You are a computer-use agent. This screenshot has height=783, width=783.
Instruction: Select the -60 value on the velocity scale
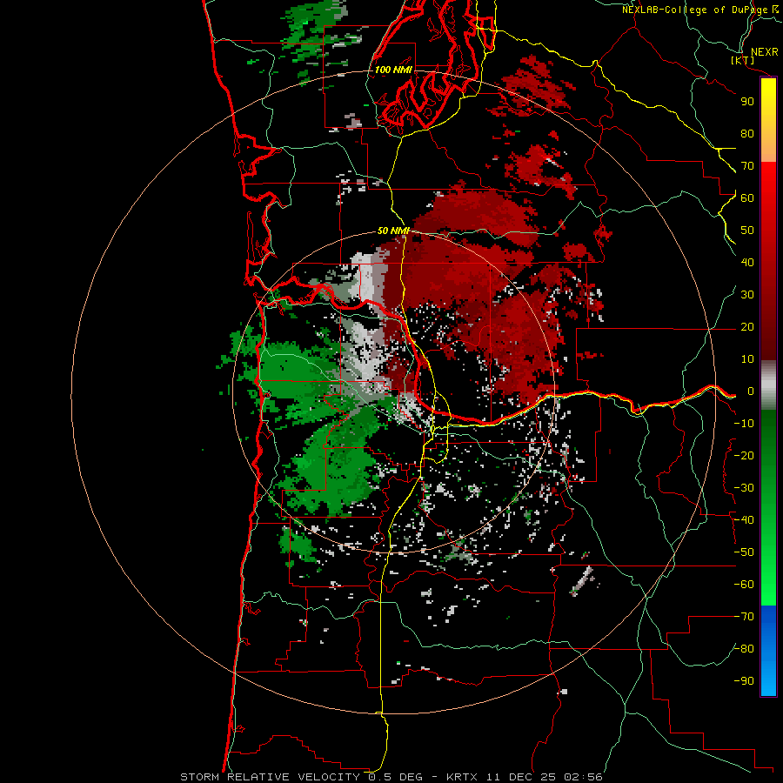point(744,585)
